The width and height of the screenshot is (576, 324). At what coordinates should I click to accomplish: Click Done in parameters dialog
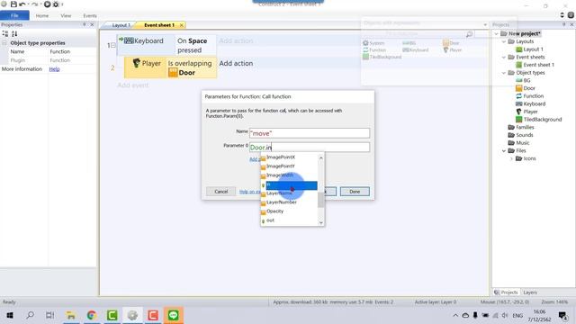tap(355, 192)
